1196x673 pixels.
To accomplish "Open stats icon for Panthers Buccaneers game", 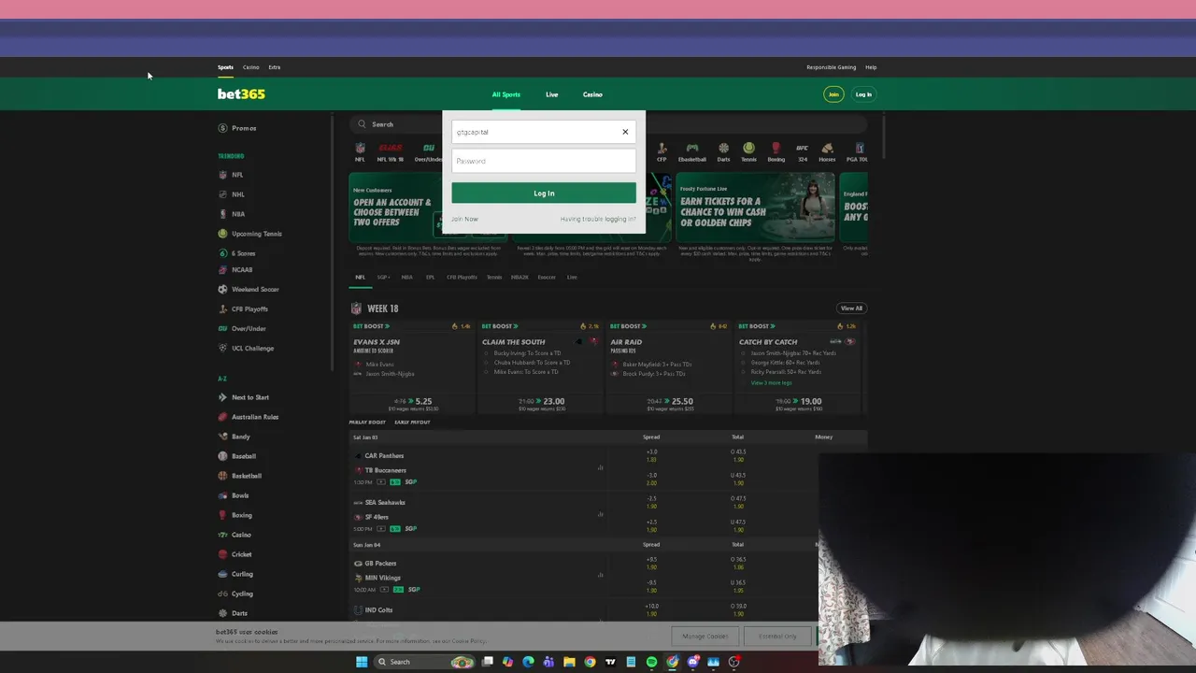I will point(600,467).
